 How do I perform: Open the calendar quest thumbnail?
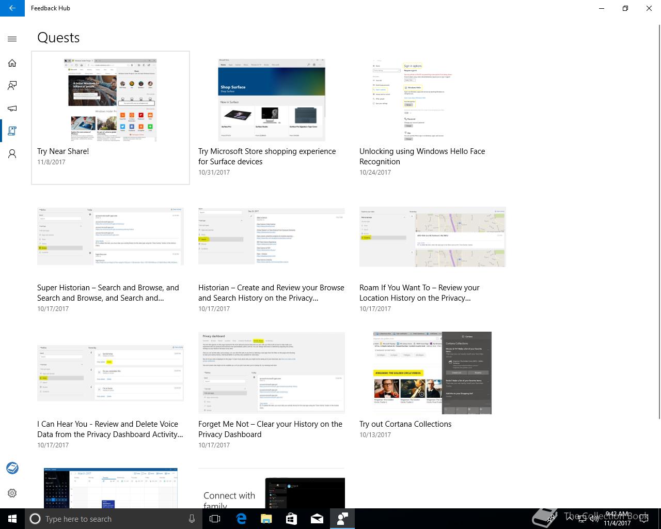[111, 488]
